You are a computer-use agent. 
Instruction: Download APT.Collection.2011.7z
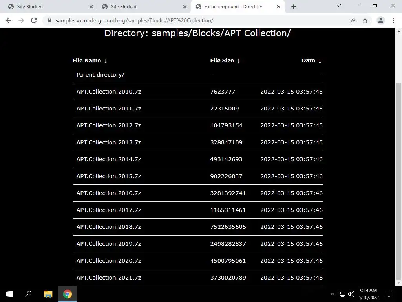pyautogui.click(x=109, y=109)
